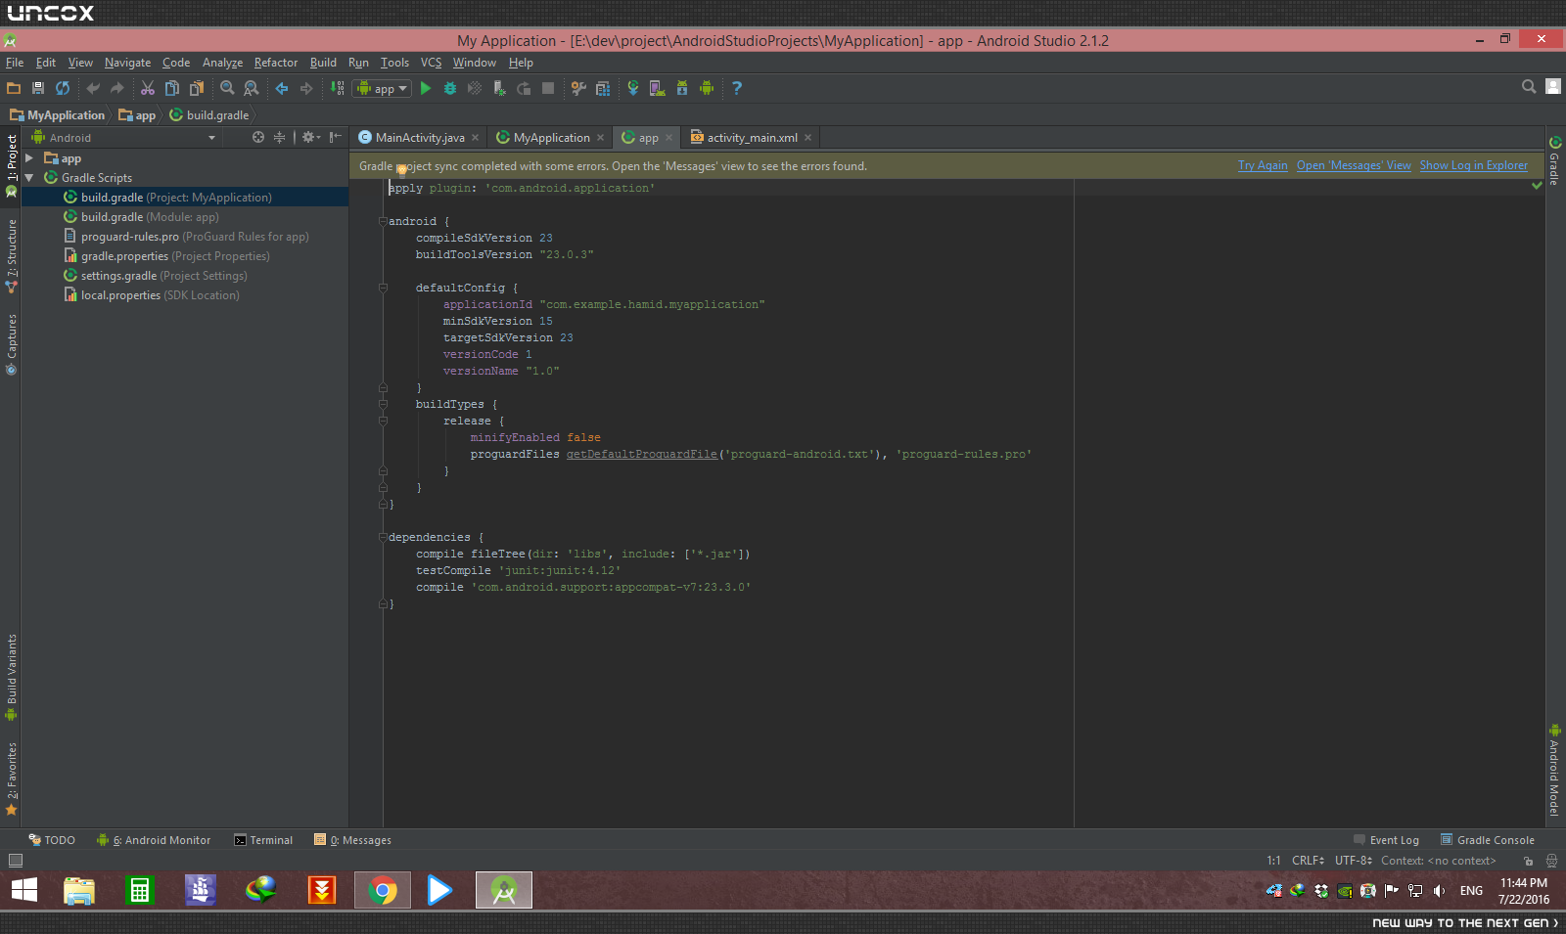Open the Android Monitor tool window
1566x934 pixels.
[154, 840]
